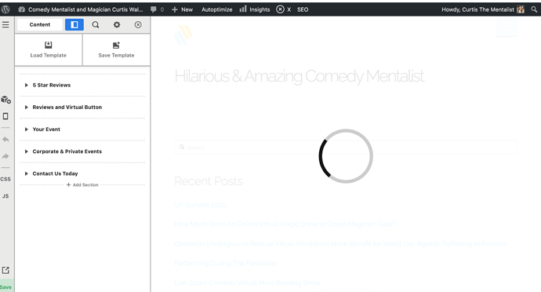Screen dimensions: 541x292
Task: Select the blue layout panel icon
Action: tap(74, 24)
